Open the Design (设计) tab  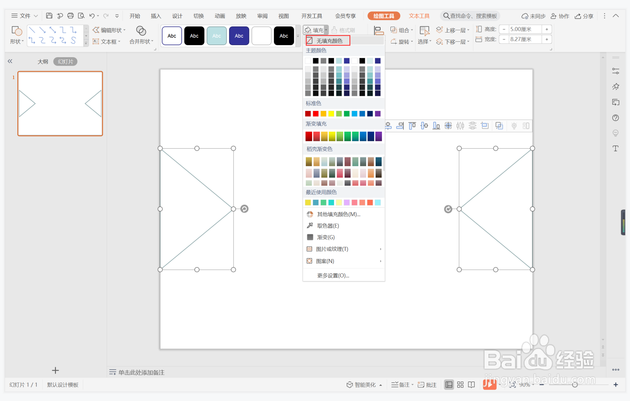click(177, 16)
